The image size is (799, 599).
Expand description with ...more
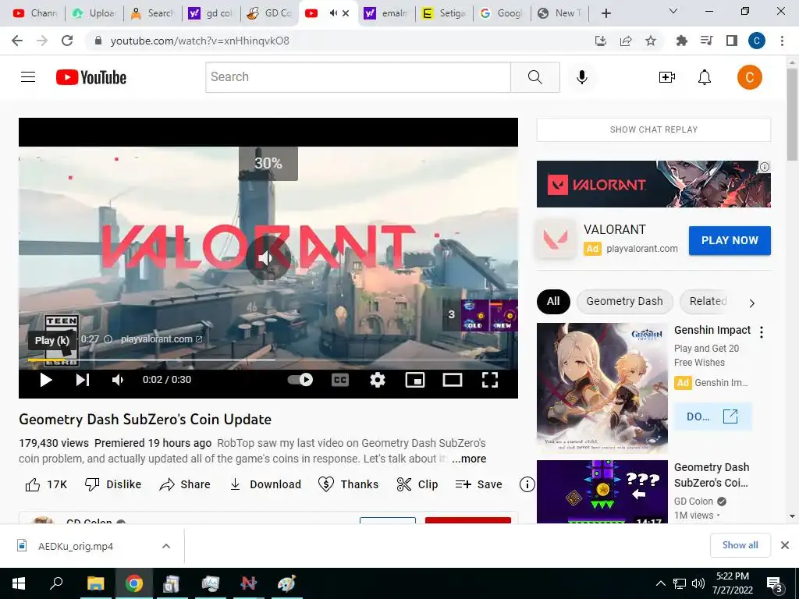pos(469,459)
